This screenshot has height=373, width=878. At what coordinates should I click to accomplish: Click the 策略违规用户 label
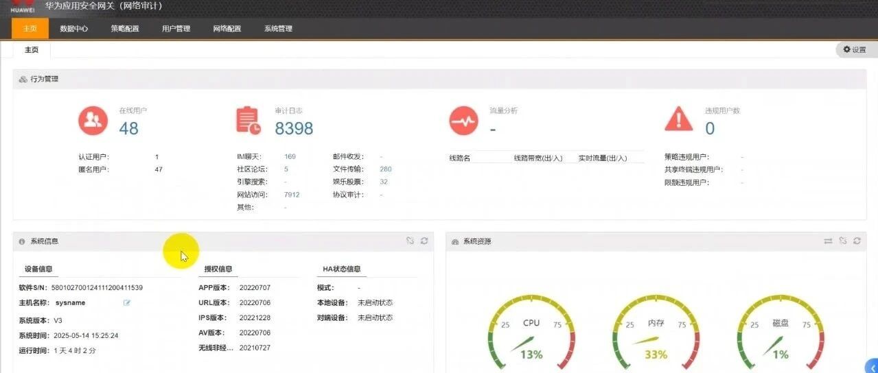[686, 157]
